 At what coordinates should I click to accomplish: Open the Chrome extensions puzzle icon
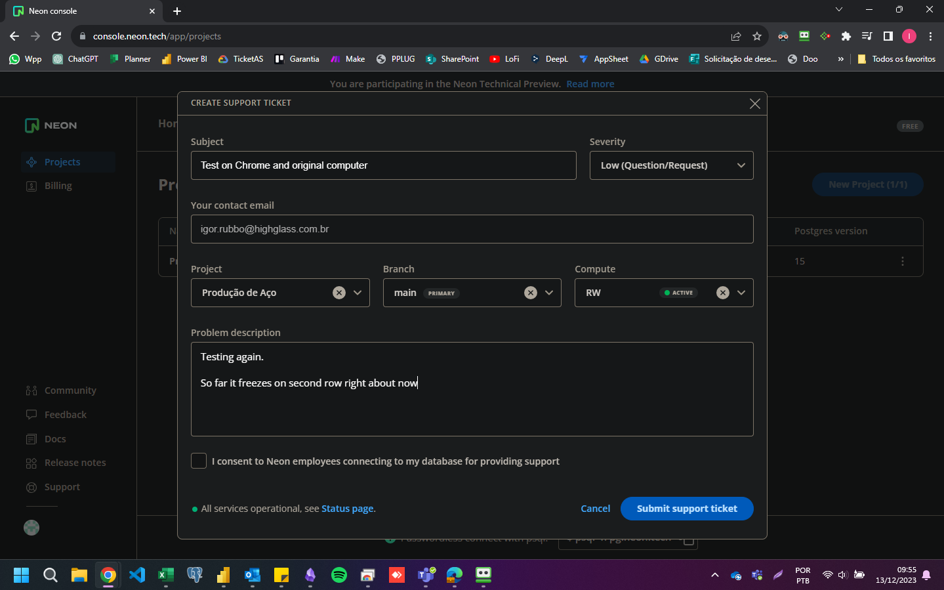click(846, 36)
